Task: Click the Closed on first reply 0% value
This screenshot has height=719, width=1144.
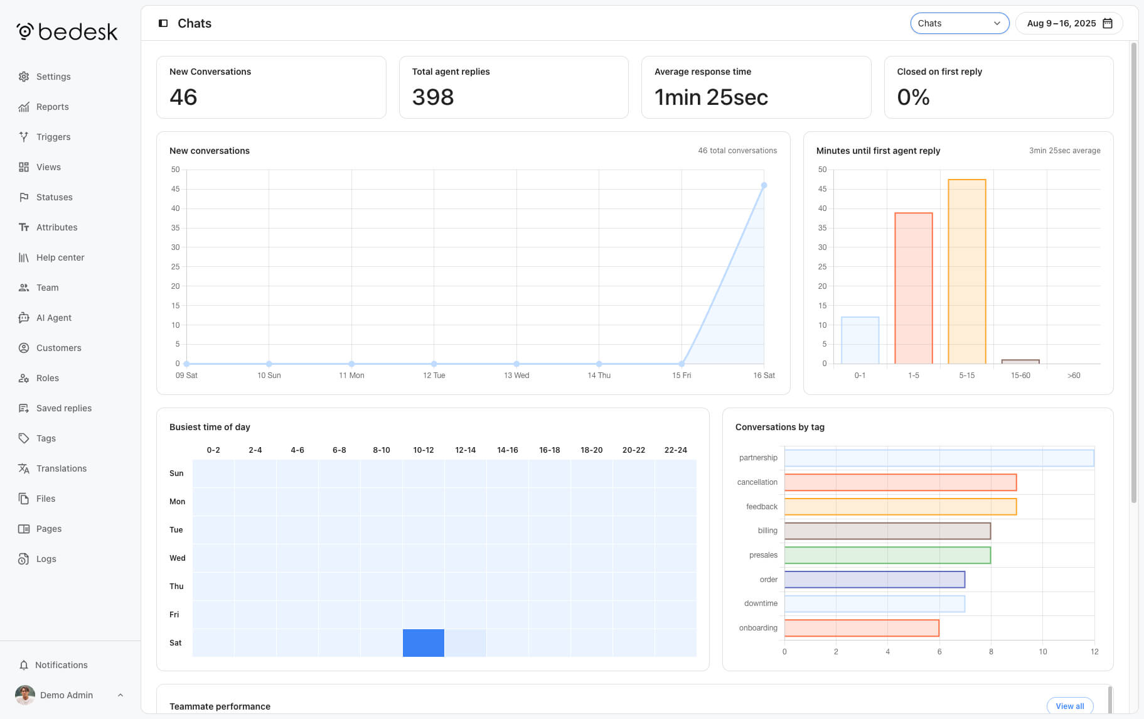Action: pyautogui.click(x=913, y=97)
